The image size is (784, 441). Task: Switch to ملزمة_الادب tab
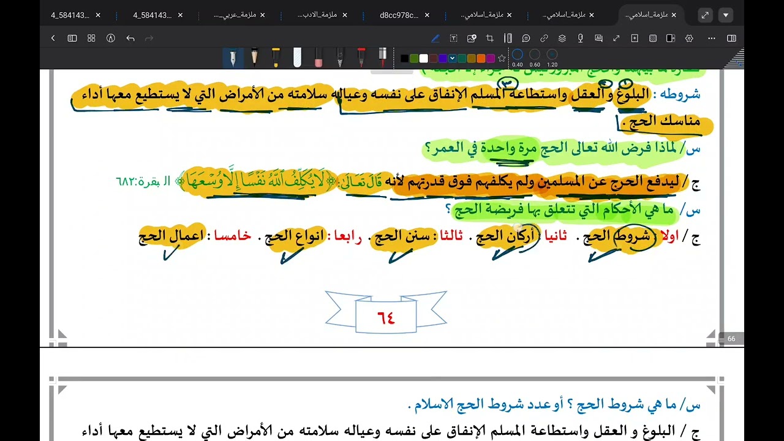click(x=317, y=15)
